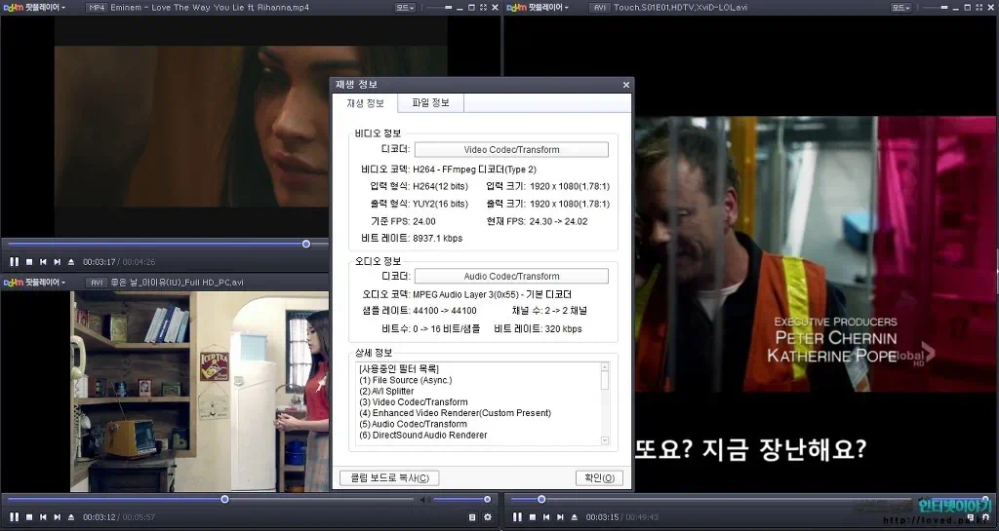The width and height of the screenshot is (999, 531).
Task: Switch to the 파일 정보 tab
Action: click(x=430, y=103)
